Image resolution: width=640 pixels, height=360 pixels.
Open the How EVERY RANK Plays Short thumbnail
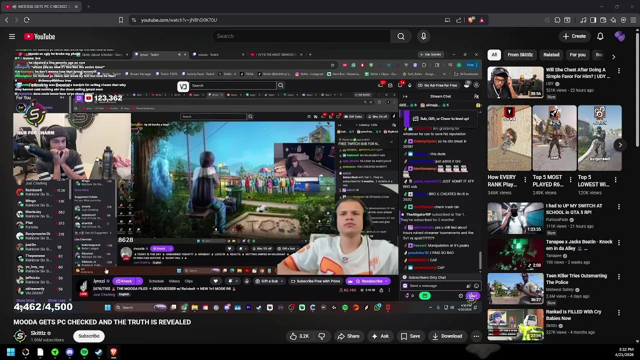(x=509, y=138)
